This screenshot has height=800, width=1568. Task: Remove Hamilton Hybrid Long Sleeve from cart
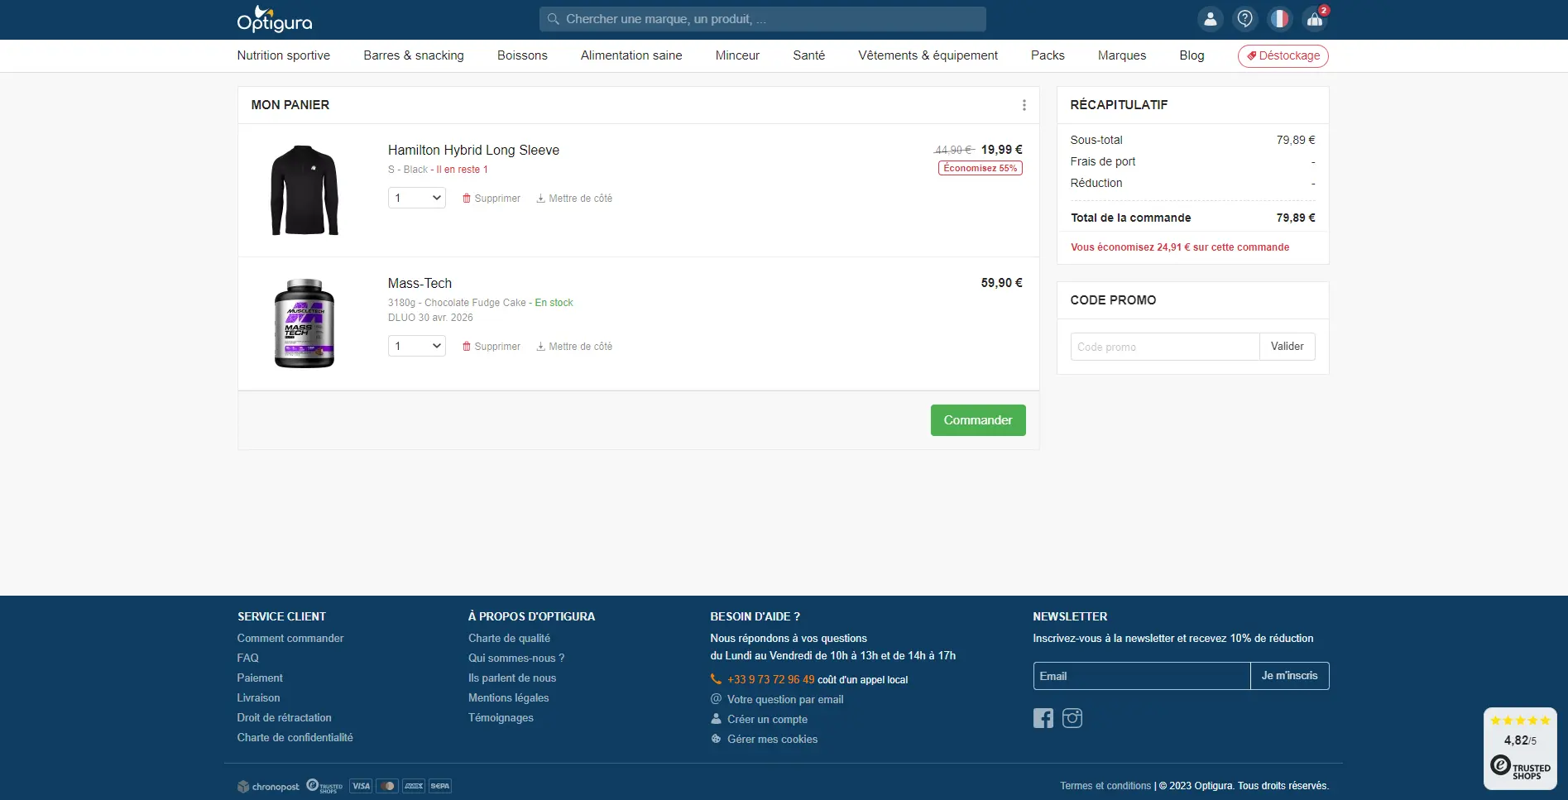(x=491, y=199)
